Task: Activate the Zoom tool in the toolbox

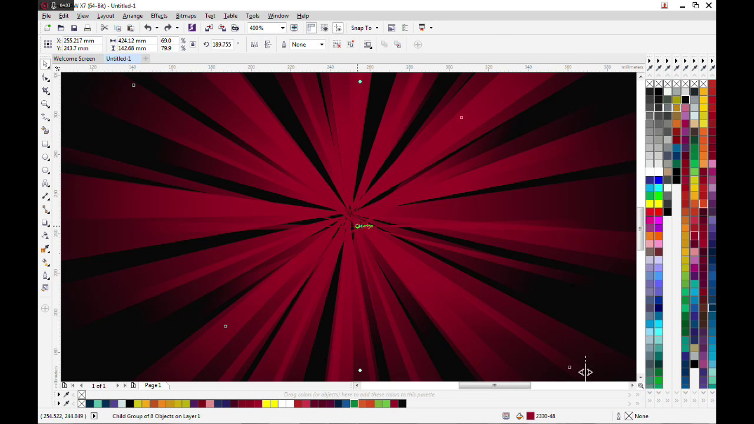Action: coord(45,104)
